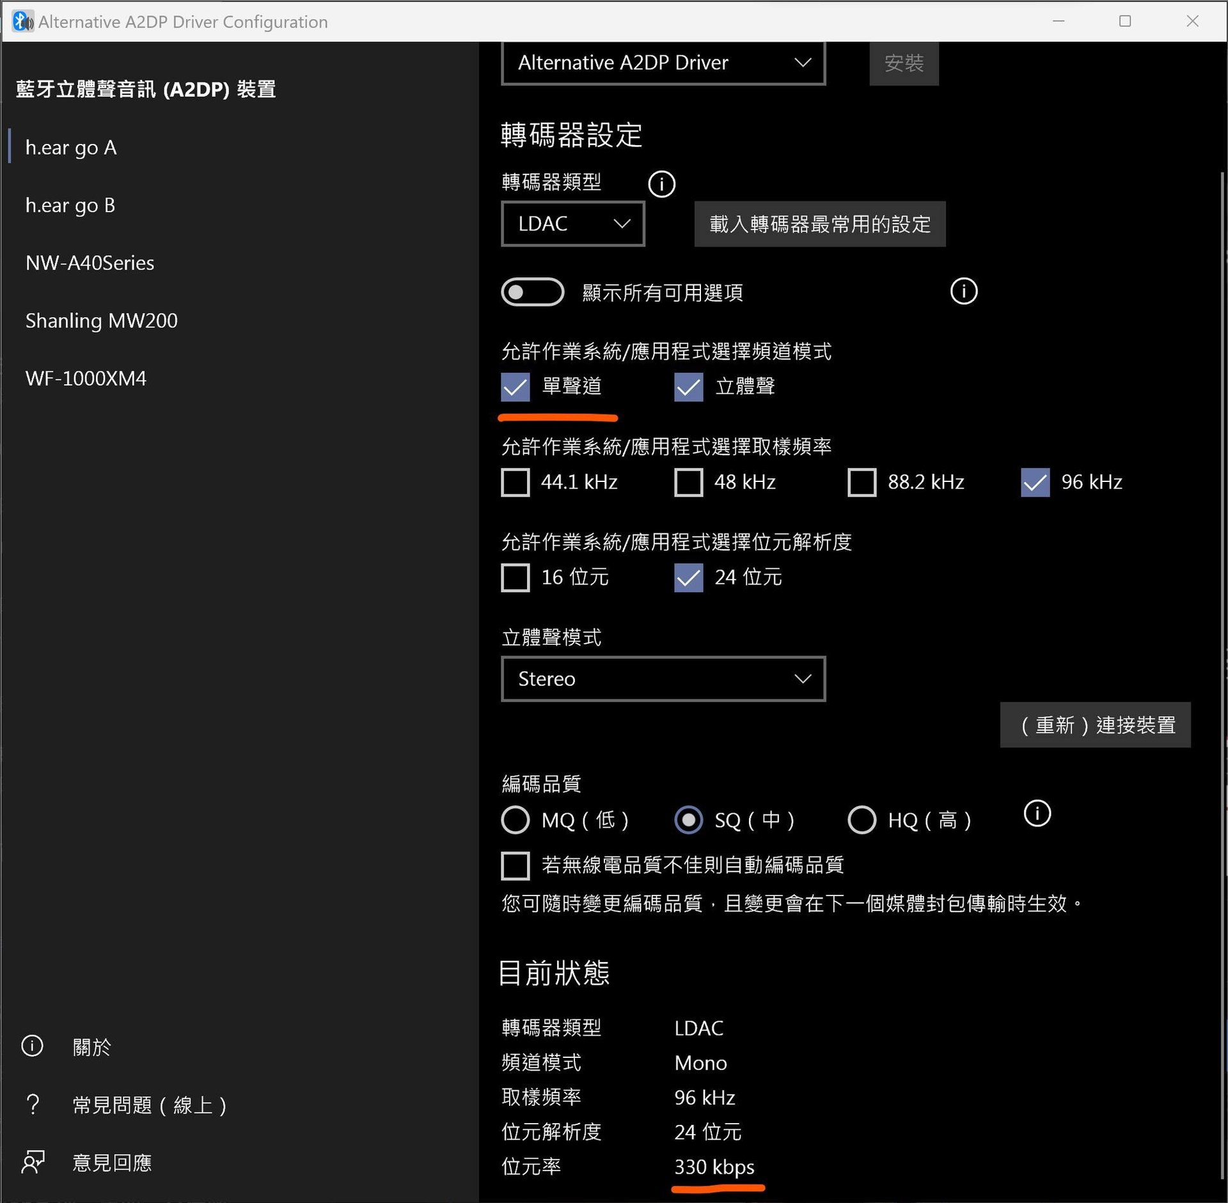
Task: Select Shanling MW200 device
Action: pos(239,320)
